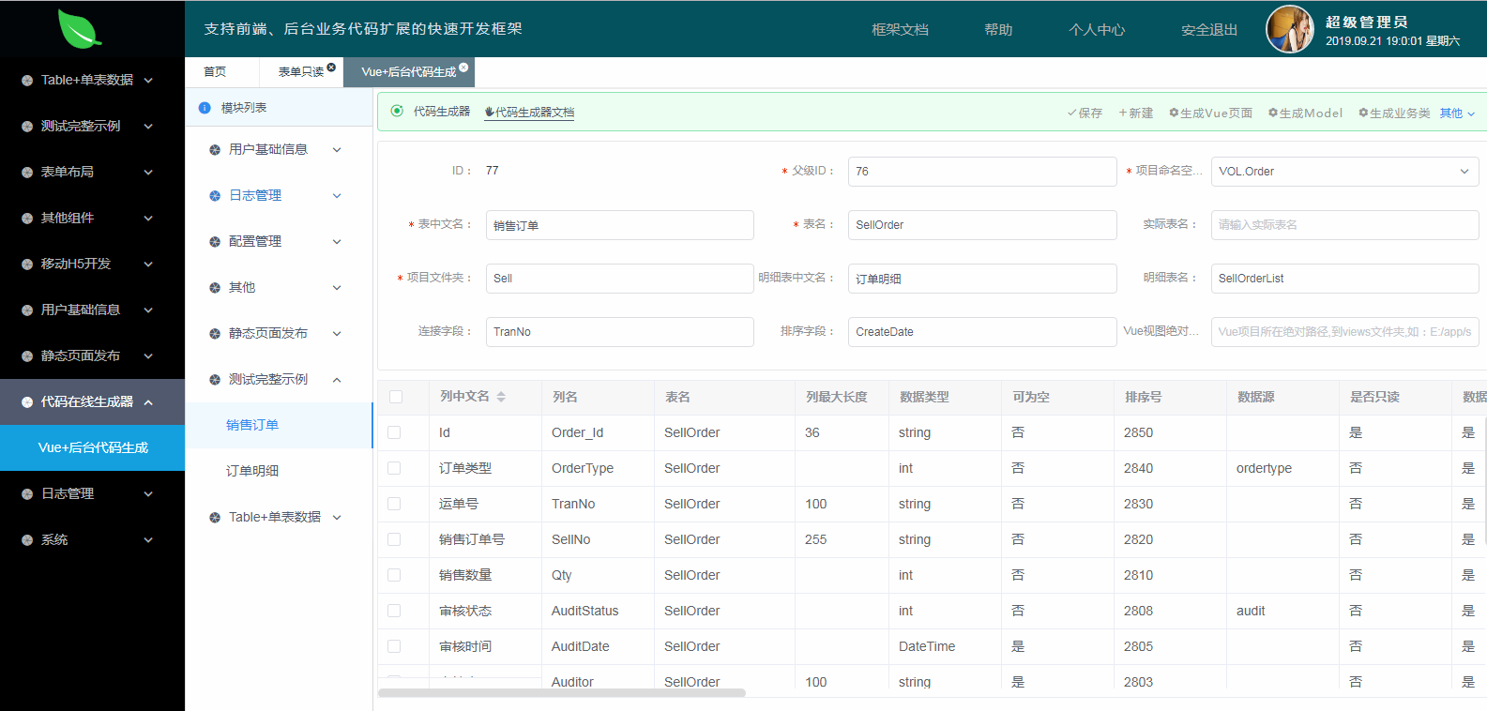Image resolution: width=1487 pixels, height=711 pixels.
Task: Collapse 代码在线生成器 sidebar menu
Action: pos(92,402)
